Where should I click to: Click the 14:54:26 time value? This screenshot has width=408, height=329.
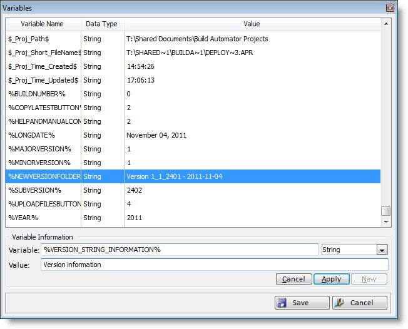[141, 66]
